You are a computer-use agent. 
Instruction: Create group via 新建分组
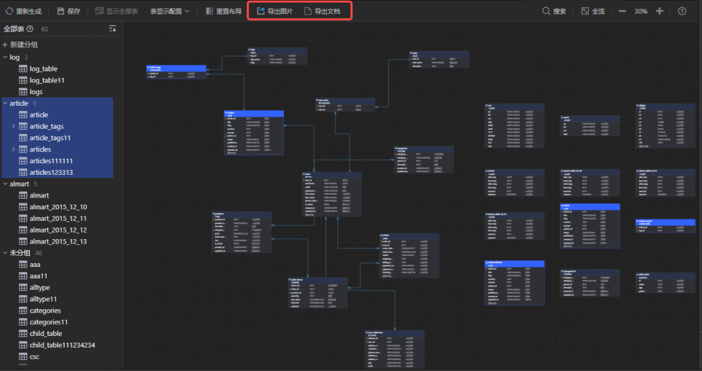[x=20, y=44]
